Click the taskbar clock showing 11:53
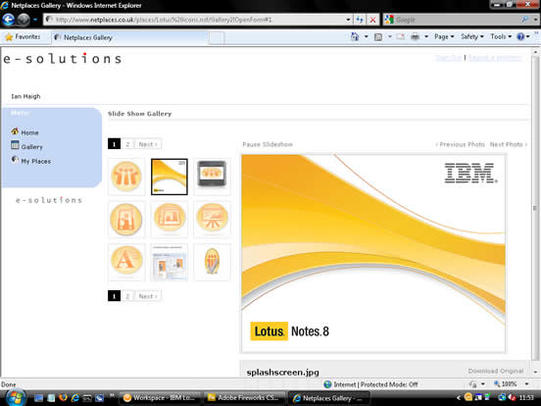The image size is (541, 406). point(526,398)
